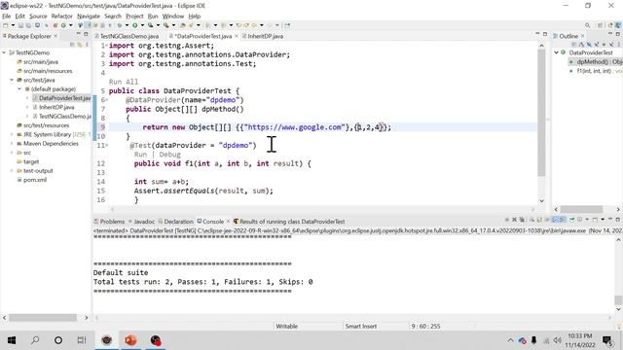The width and height of the screenshot is (623, 350).
Task: Click the Save All toolbar icon
Action: [28, 25]
